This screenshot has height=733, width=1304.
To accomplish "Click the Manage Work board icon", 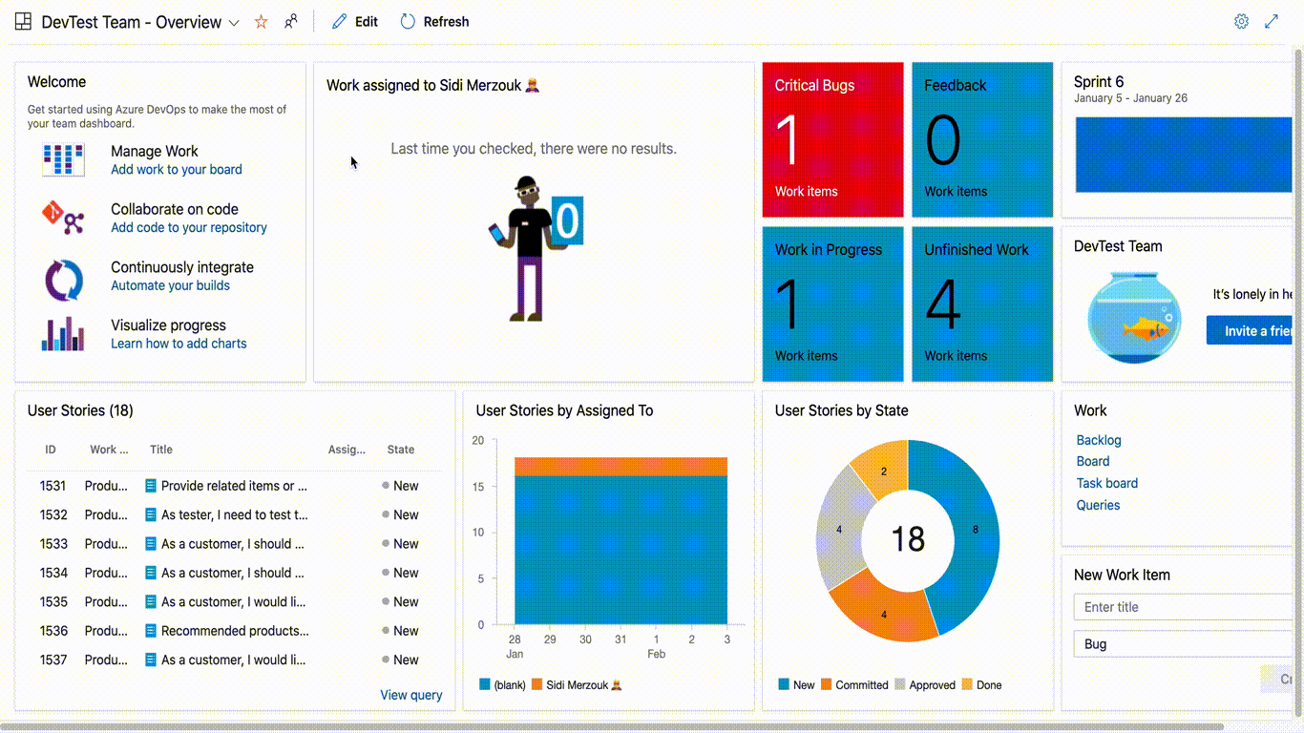I will [63, 159].
